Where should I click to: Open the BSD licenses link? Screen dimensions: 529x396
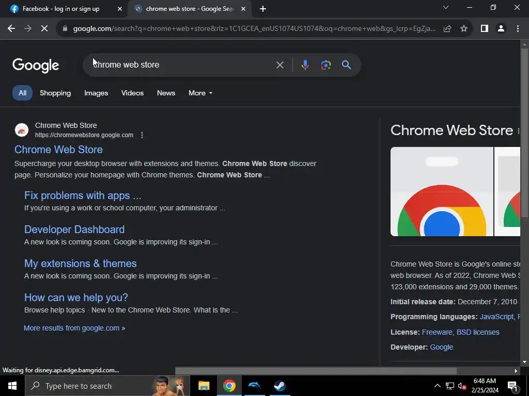tap(478, 332)
